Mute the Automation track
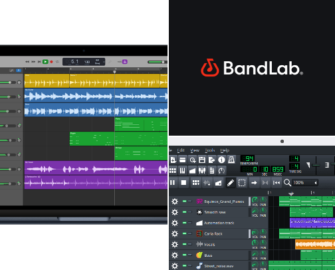Image resolution: width=335 pixels, height=270 pixels. pos(184,223)
